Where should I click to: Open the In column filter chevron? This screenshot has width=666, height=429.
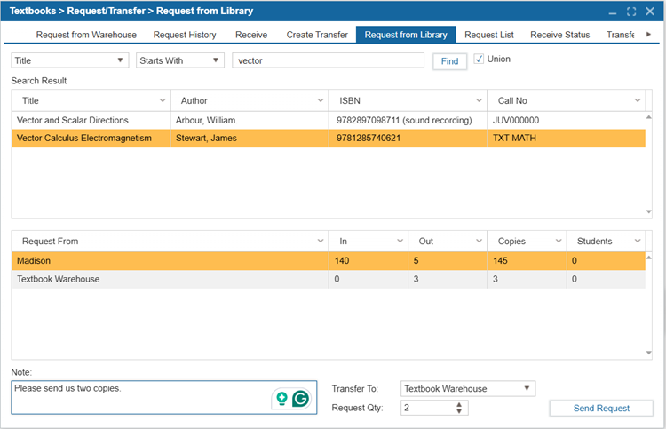tap(400, 242)
